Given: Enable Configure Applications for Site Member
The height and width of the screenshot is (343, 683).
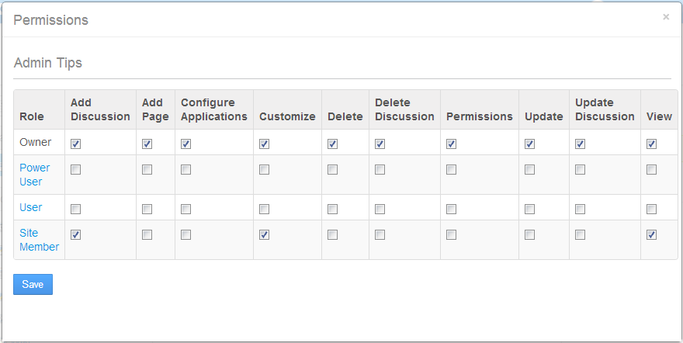Looking at the screenshot, I should click(x=186, y=235).
